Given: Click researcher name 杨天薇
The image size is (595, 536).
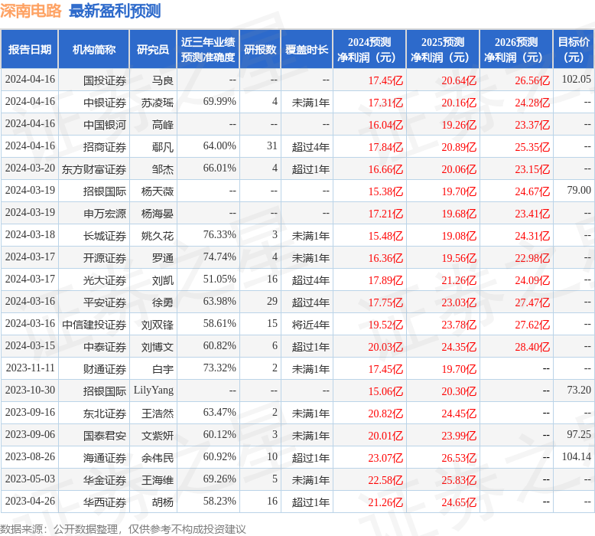Looking at the screenshot, I should click(x=157, y=191).
